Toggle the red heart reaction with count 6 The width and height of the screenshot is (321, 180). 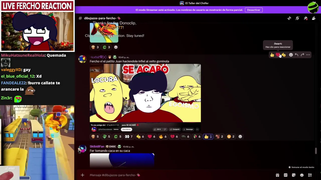click(151, 136)
